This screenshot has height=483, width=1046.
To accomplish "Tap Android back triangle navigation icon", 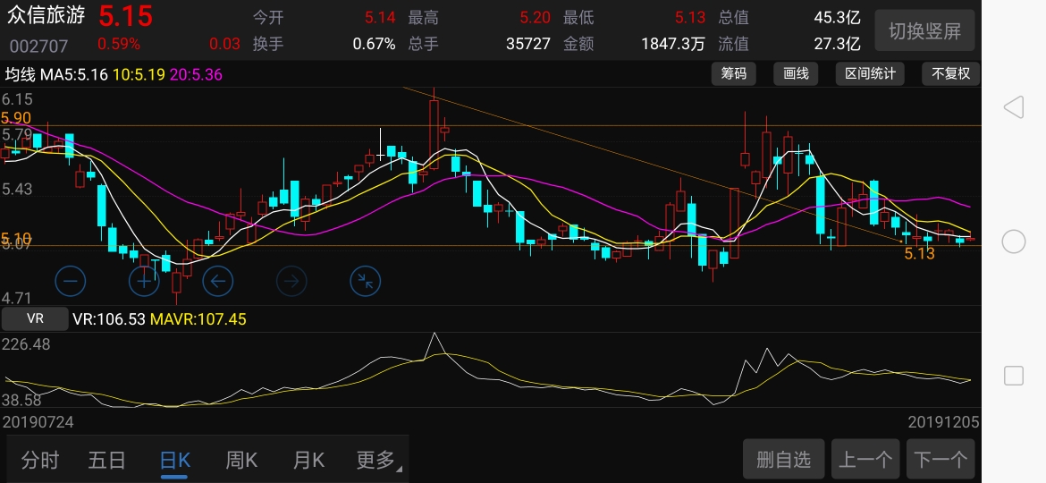I will pos(1013,106).
